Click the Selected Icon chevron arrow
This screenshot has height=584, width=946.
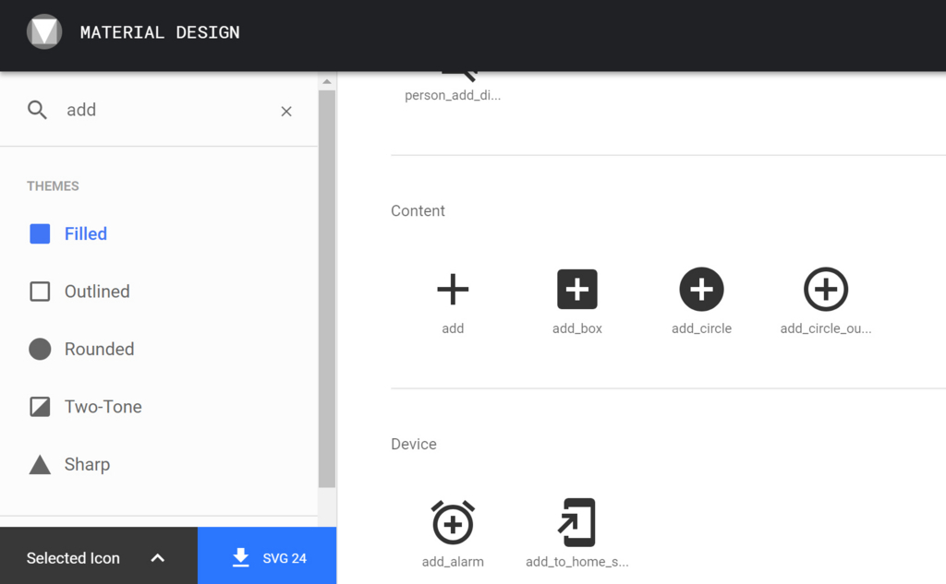[x=157, y=558]
